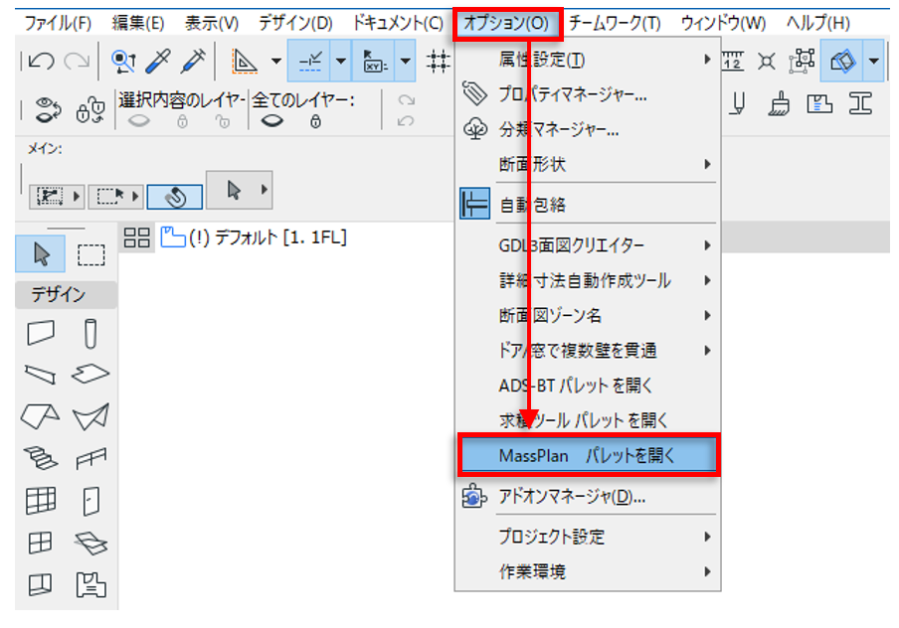Select the Slab tool icon
899x628 pixels.
[x=90, y=374]
